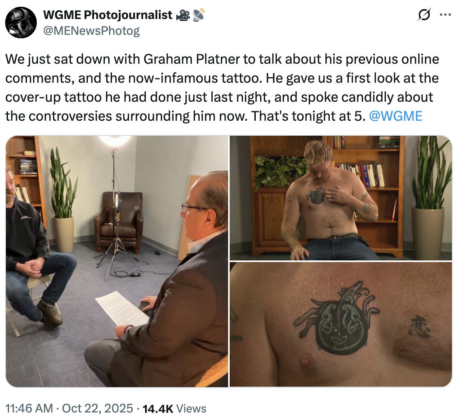The width and height of the screenshot is (457, 418).
Task: Open the top-right photo with the bookshelf
Action: [340, 198]
